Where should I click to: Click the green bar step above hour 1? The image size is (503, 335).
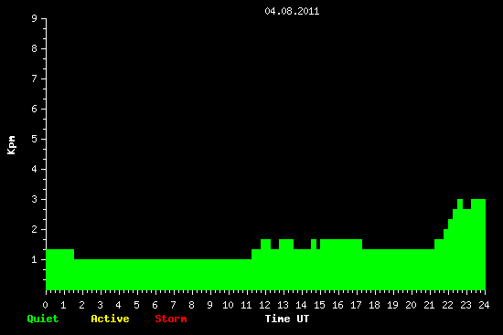(60, 269)
